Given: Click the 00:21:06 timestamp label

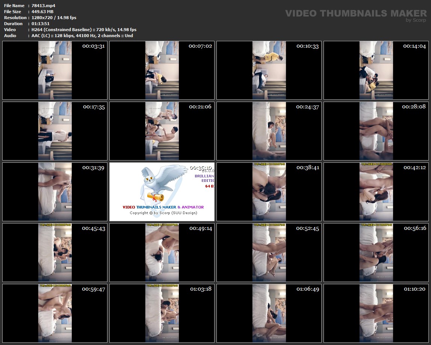Looking at the screenshot, I should click(x=200, y=106).
